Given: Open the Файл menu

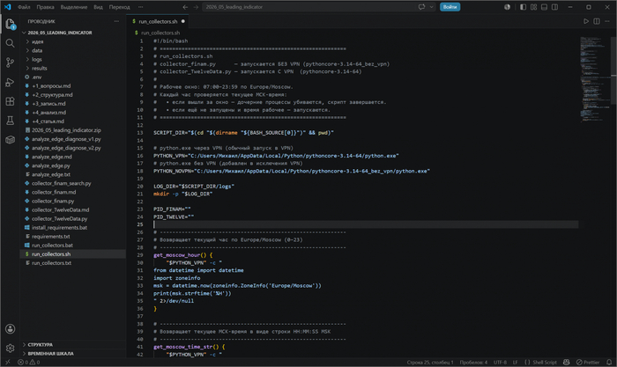Looking at the screenshot, I should click(x=24, y=7).
